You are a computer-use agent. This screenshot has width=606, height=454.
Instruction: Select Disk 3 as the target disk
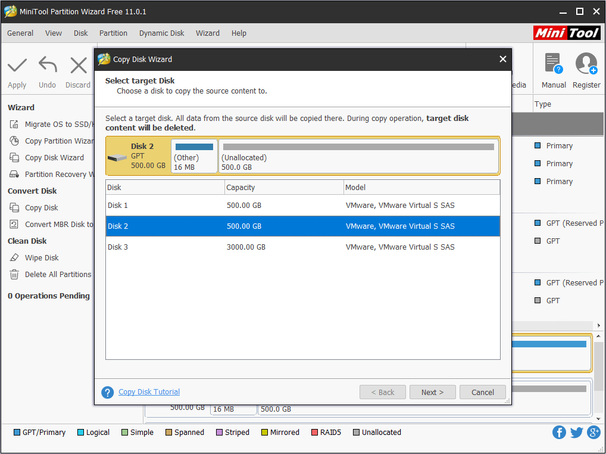[238, 247]
